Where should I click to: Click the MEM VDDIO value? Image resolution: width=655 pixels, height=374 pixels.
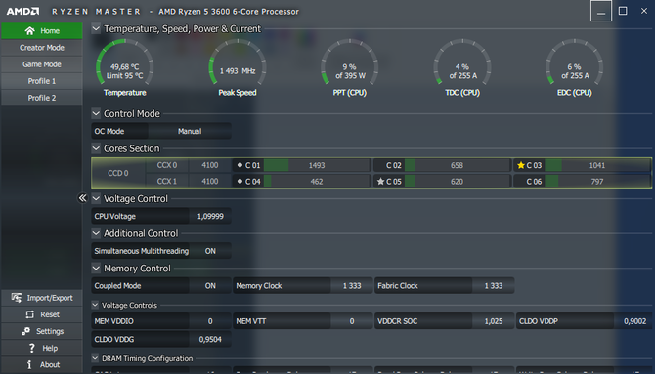pos(210,321)
